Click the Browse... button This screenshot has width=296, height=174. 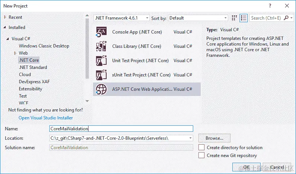coord(214,138)
